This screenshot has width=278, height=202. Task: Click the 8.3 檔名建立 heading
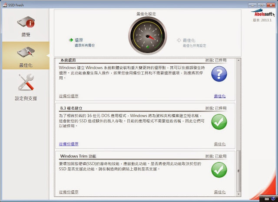(71, 108)
